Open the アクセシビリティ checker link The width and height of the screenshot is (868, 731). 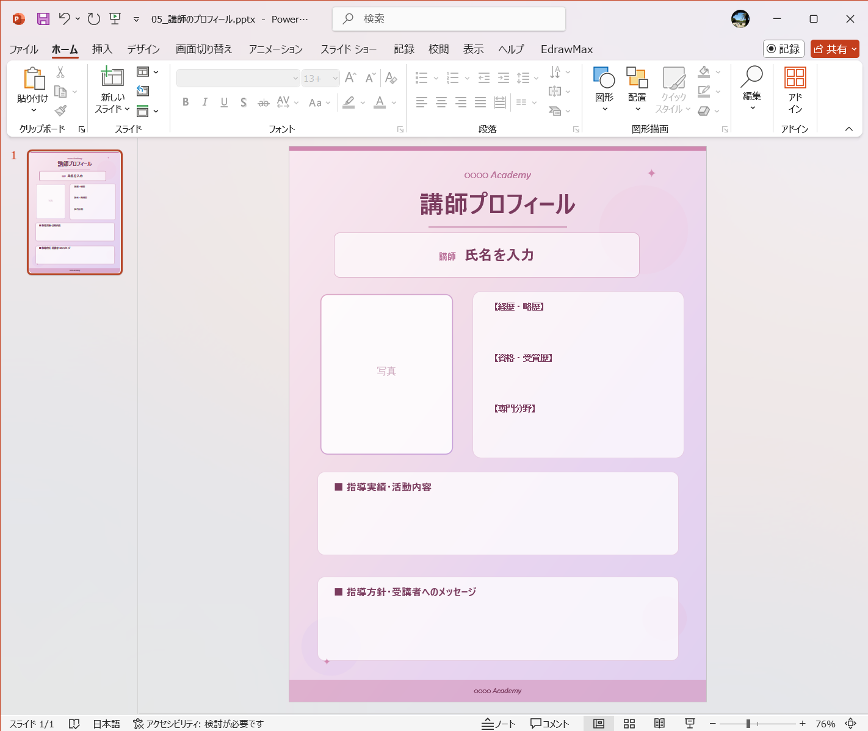pyautogui.click(x=201, y=724)
